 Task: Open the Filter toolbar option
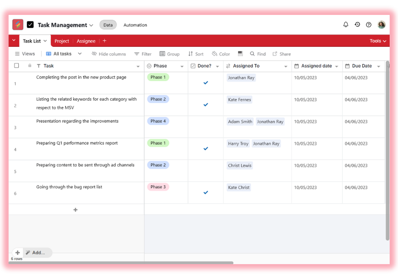tap(143, 54)
